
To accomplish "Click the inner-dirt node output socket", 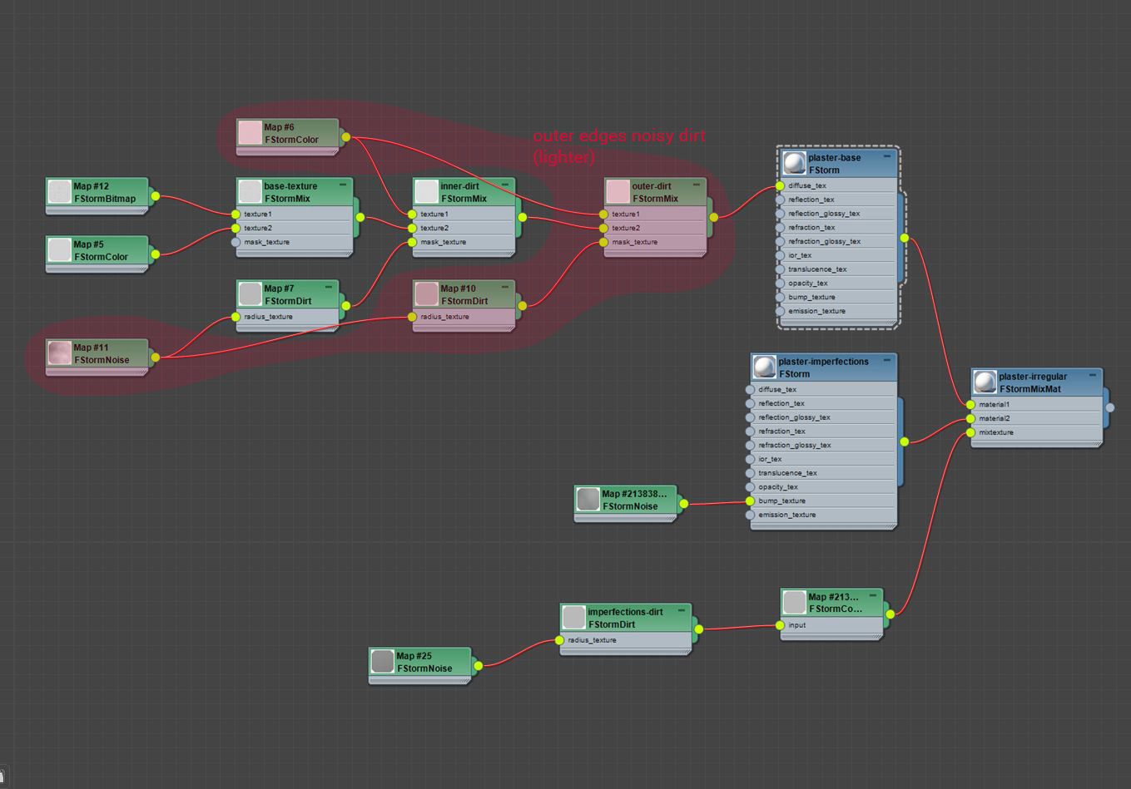I will (522, 218).
